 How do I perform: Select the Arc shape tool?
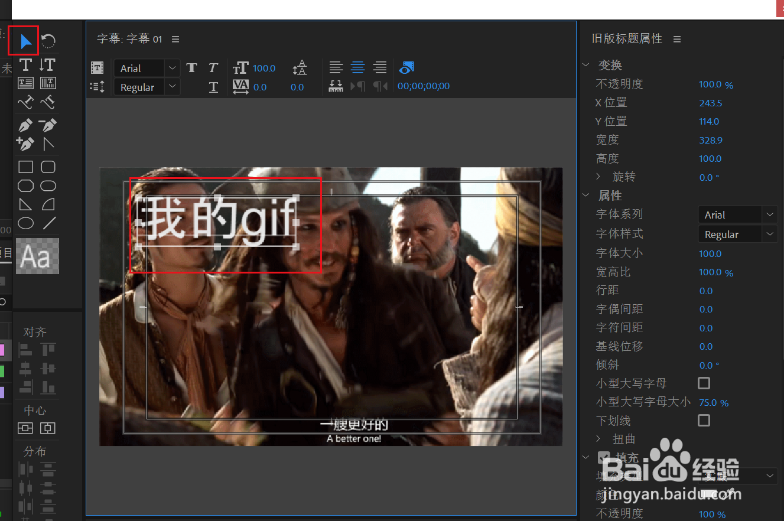coord(48,204)
